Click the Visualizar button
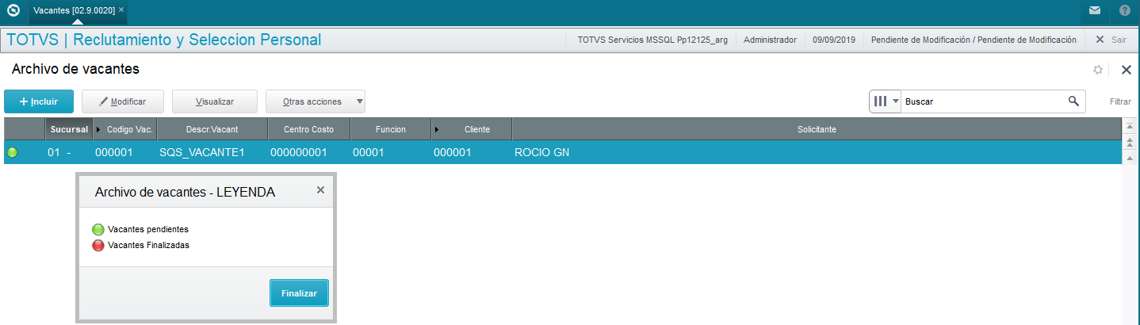Image resolution: width=1140 pixels, height=325 pixels. pos(215,101)
